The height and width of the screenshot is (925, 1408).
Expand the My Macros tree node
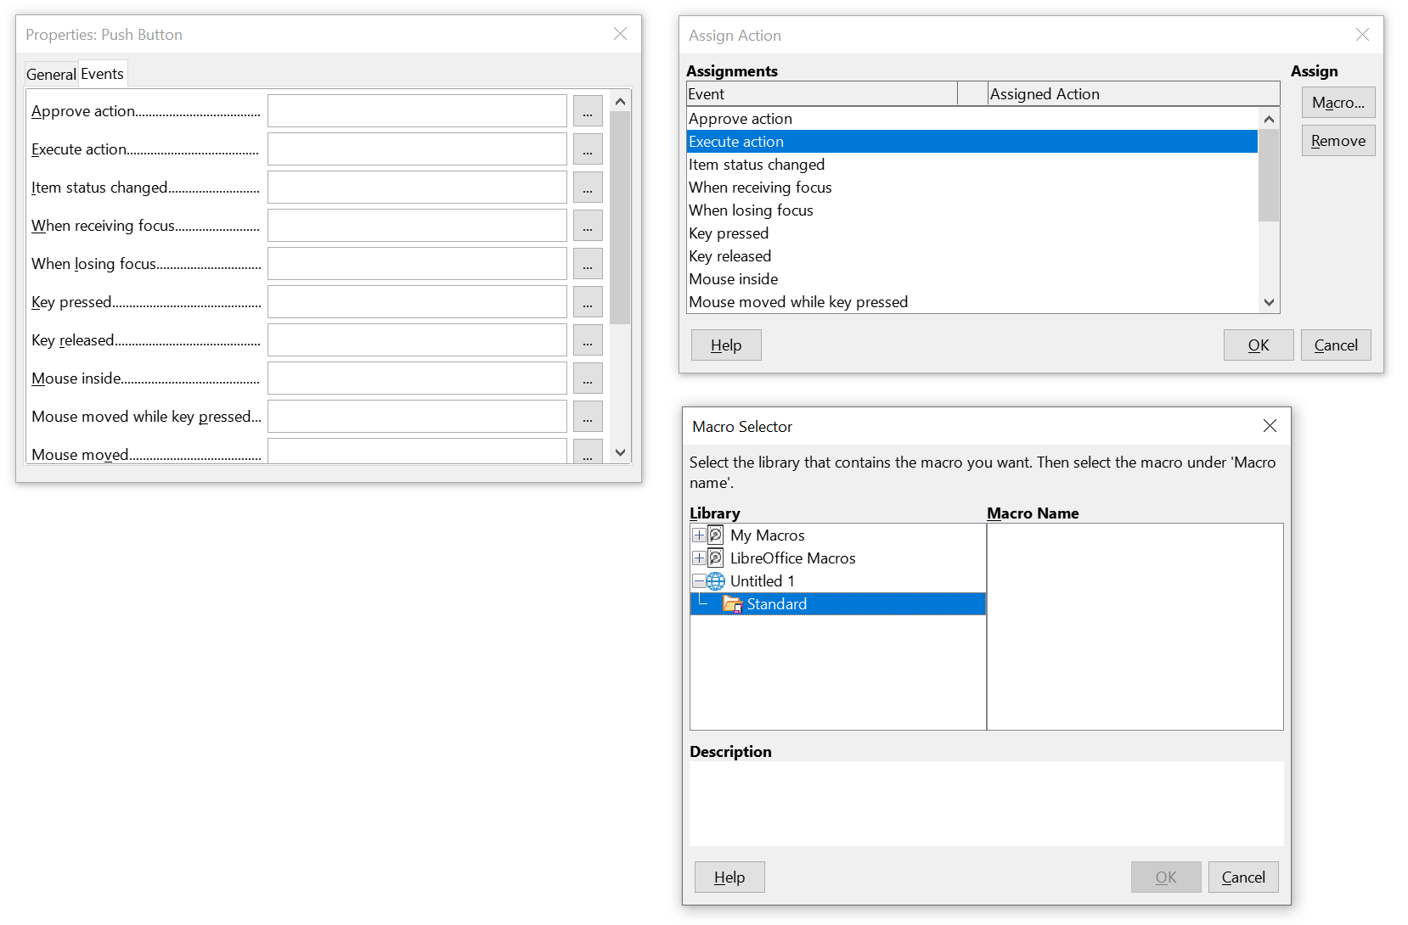tap(699, 535)
